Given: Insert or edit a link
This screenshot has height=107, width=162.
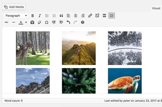Looking at the screenshot, I should 90,16.
